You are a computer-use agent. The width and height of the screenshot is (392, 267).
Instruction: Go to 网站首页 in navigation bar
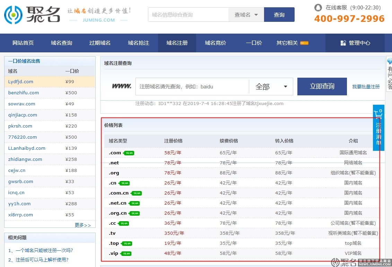[x=23, y=43]
